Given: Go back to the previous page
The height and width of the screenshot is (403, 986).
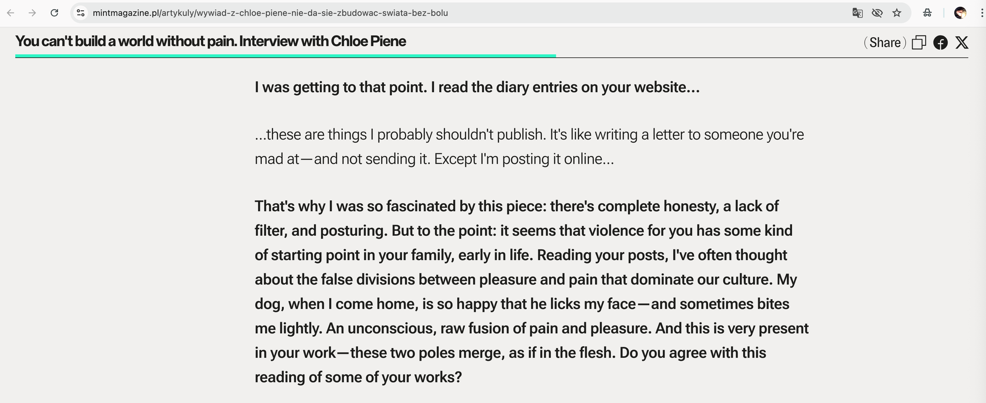Looking at the screenshot, I should (x=11, y=13).
